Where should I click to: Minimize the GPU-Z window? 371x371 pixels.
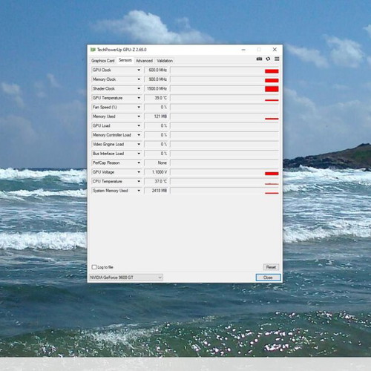(x=243, y=50)
